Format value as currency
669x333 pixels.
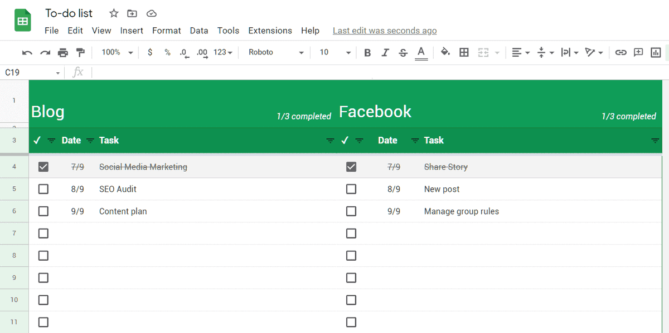pyautogui.click(x=149, y=52)
